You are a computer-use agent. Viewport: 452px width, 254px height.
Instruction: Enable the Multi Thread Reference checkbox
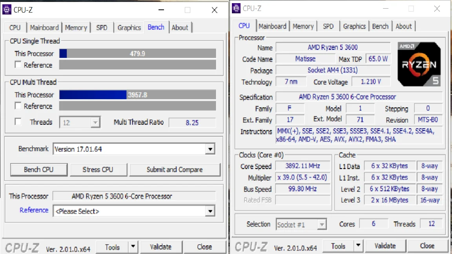(x=18, y=106)
